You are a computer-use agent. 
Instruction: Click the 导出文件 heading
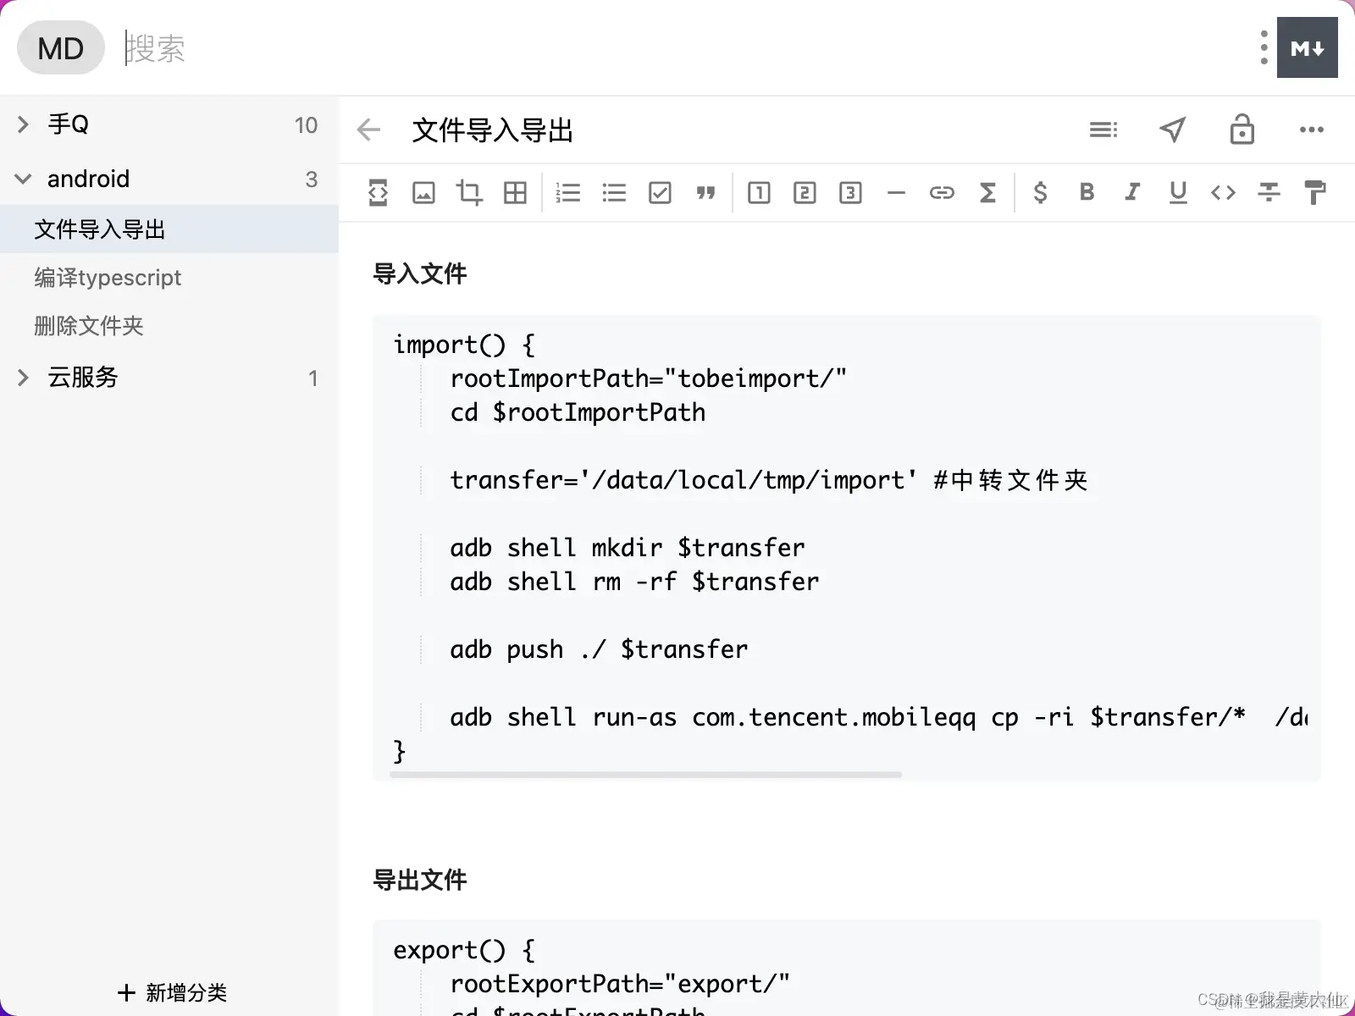(420, 880)
